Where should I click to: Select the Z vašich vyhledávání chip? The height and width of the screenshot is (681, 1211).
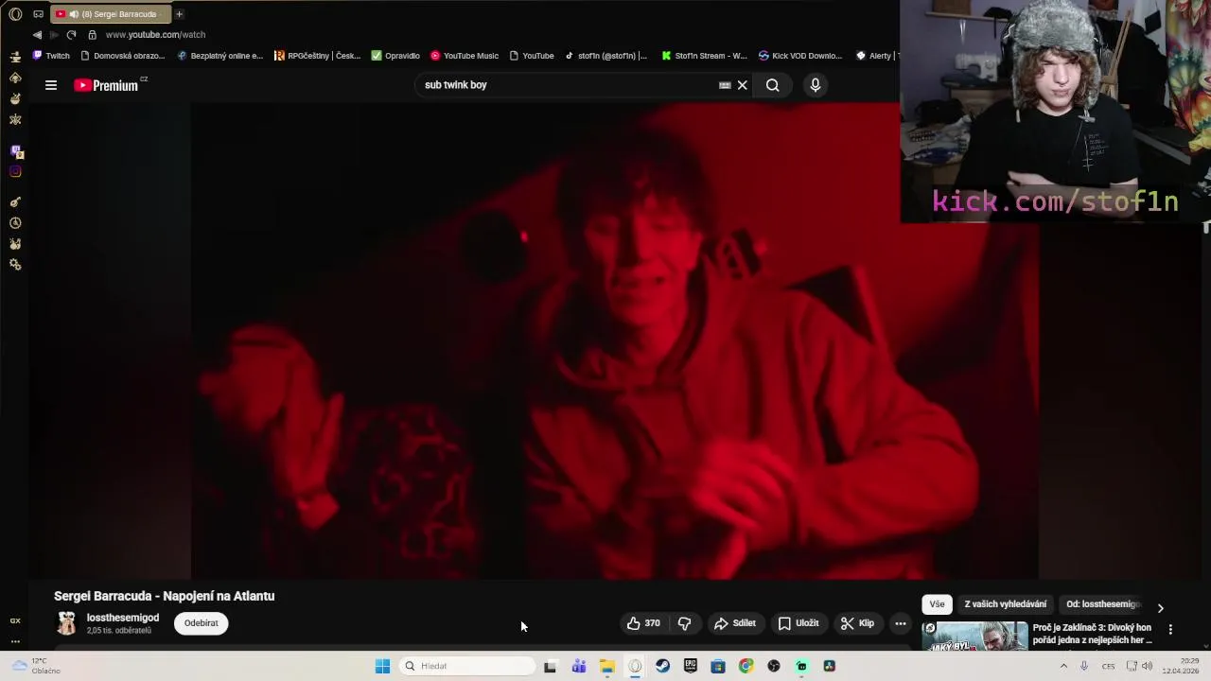(1005, 604)
